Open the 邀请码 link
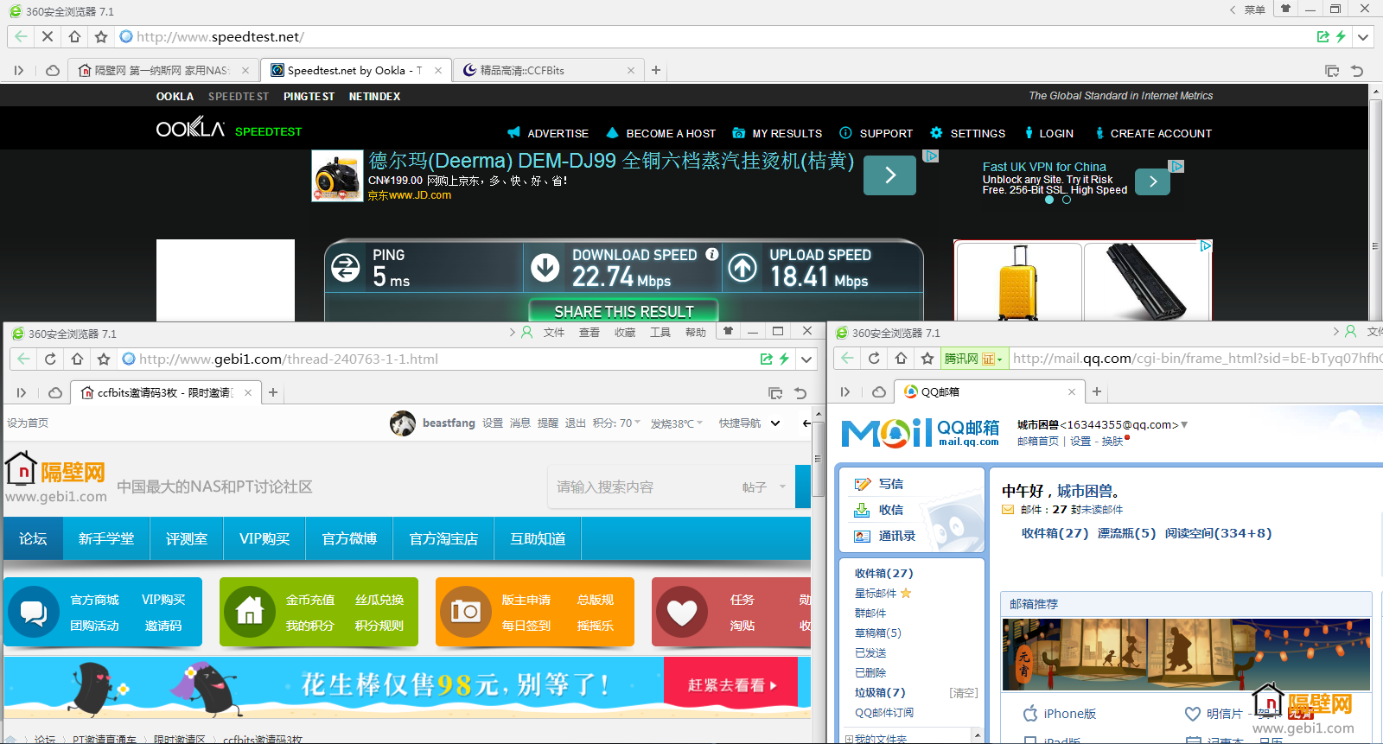The width and height of the screenshot is (1383, 744). click(163, 626)
